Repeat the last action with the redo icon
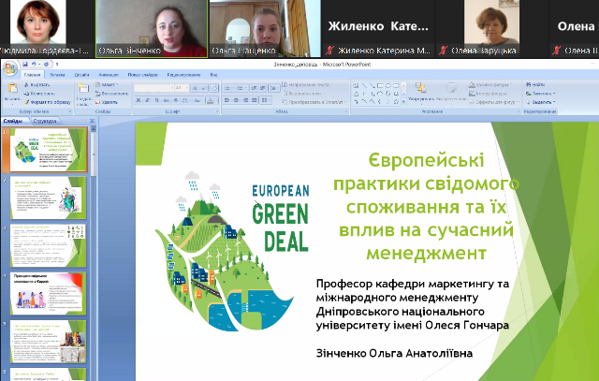 46,65
